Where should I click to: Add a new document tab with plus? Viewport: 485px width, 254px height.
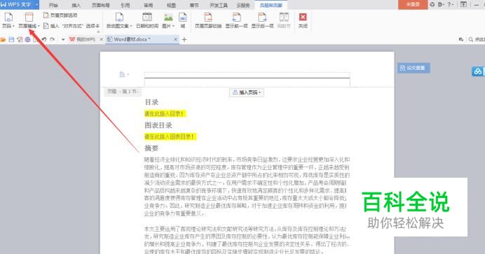(x=184, y=39)
